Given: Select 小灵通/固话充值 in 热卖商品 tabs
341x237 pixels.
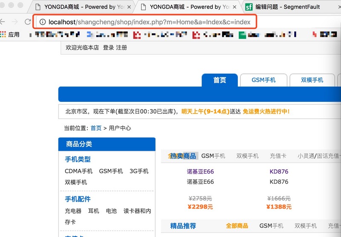Looking at the screenshot, I should [319, 156].
